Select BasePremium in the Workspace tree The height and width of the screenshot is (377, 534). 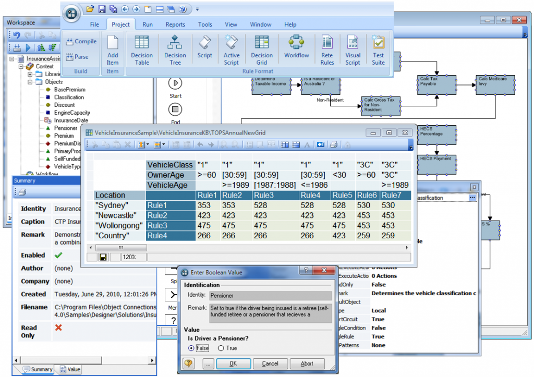click(x=69, y=90)
